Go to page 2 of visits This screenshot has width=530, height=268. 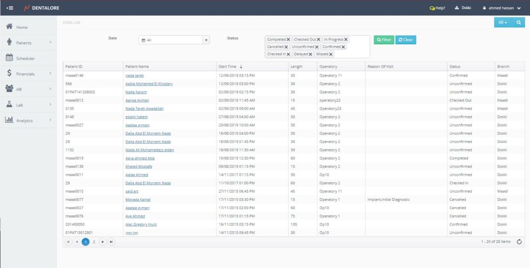[x=94, y=242]
